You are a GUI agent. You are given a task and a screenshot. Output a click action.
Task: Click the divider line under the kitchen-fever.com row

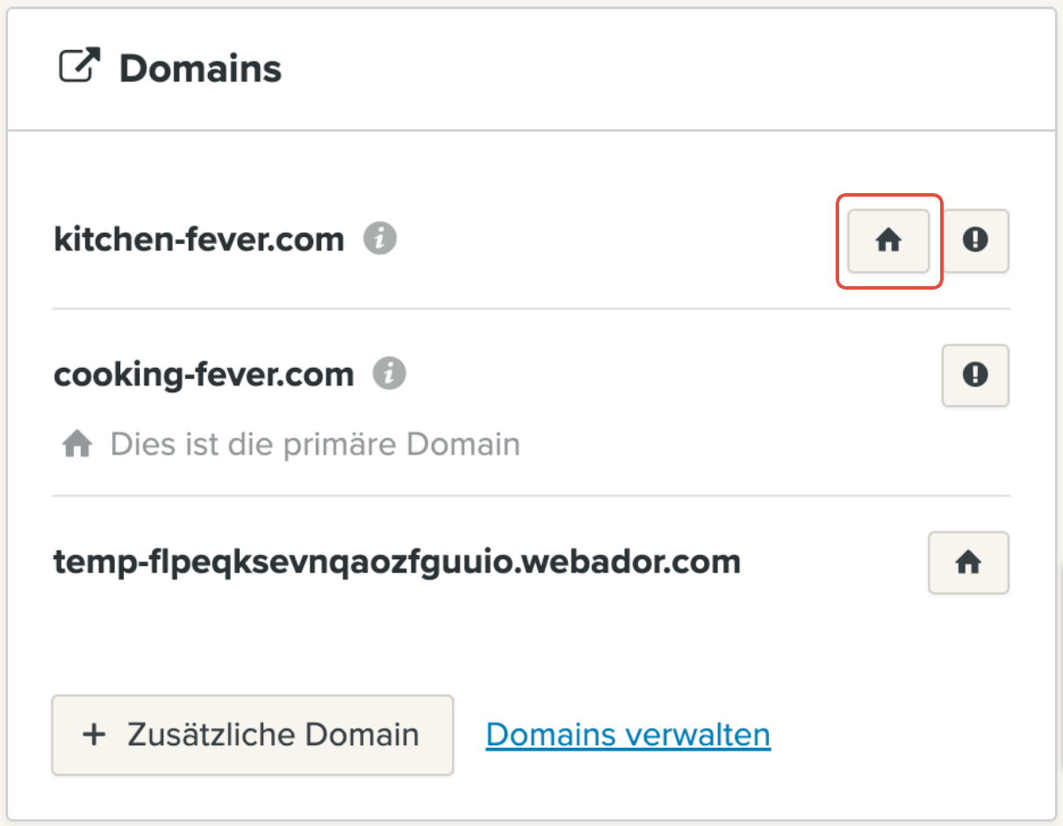531,308
